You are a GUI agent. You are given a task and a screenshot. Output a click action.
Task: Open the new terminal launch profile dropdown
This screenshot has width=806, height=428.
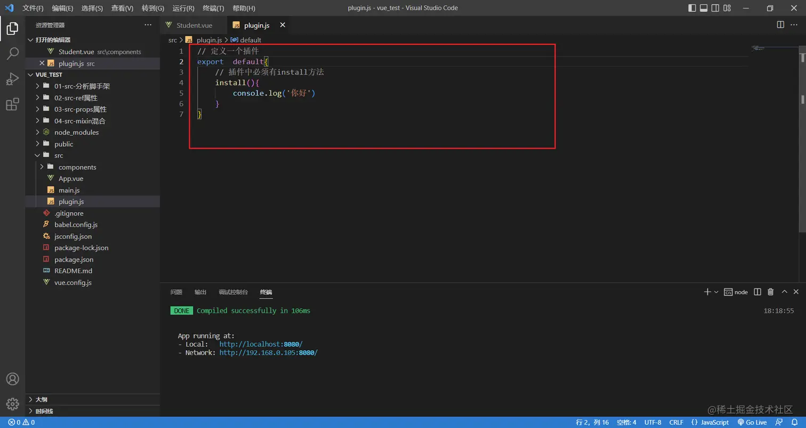(x=716, y=292)
